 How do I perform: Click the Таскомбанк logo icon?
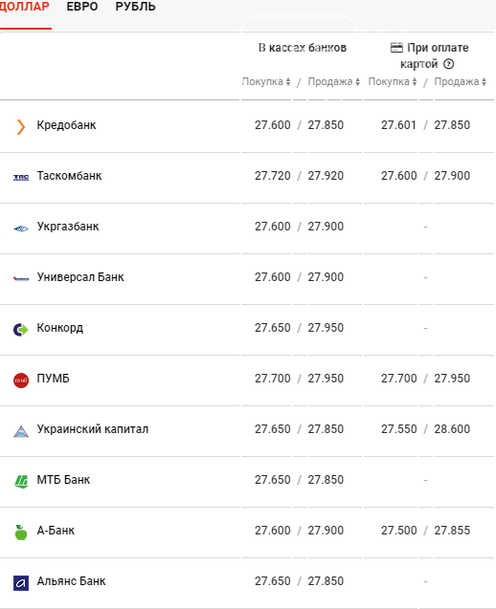(21, 177)
